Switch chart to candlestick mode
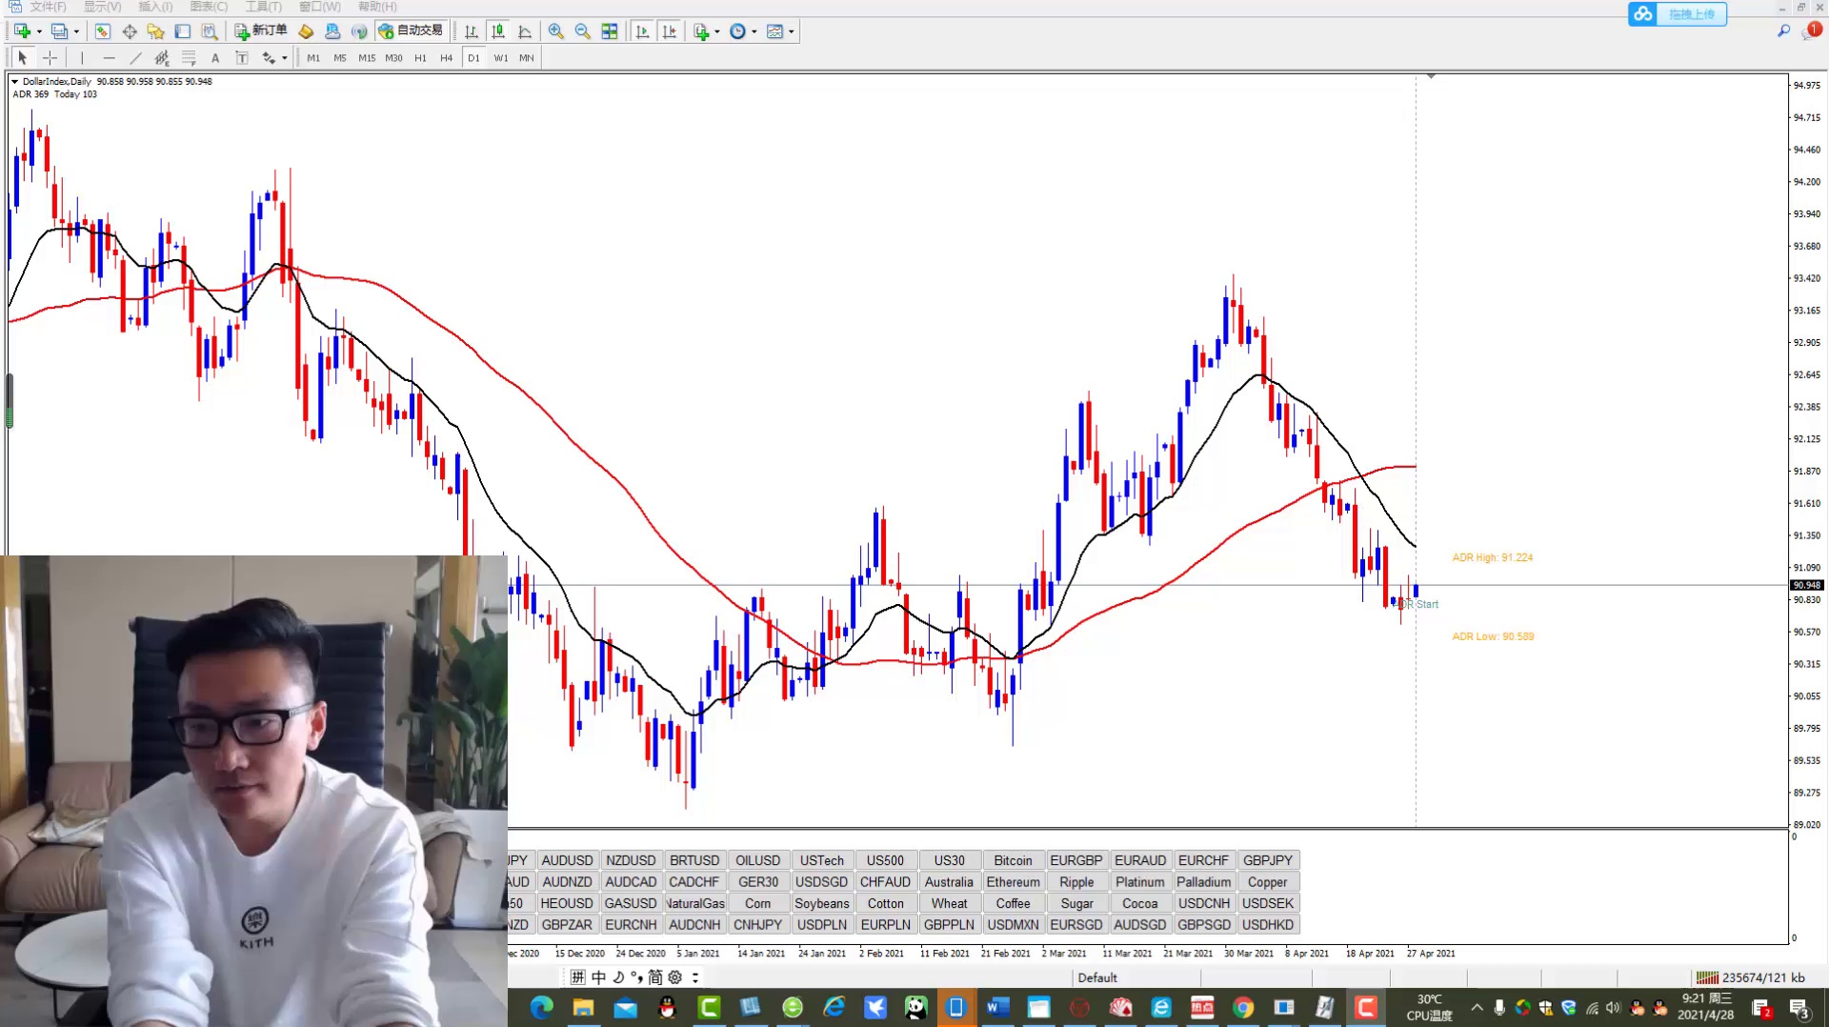The width and height of the screenshot is (1829, 1027). 498,31
